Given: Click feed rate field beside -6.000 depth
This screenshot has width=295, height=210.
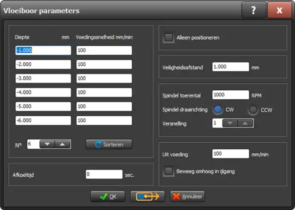Looking at the screenshot, I should 104,121.
